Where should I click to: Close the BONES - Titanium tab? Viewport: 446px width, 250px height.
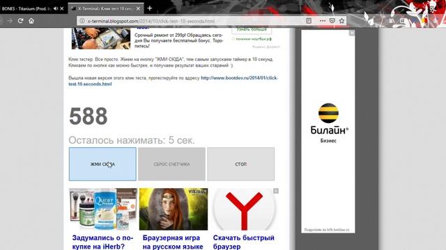tap(62, 8)
